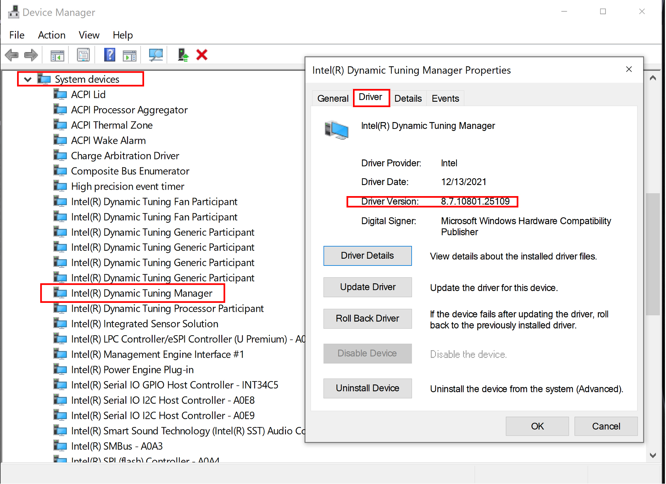Click the Update device driver toolbar icon
Image resolution: width=666 pixels, height=484 pixels.
point(183,55)
